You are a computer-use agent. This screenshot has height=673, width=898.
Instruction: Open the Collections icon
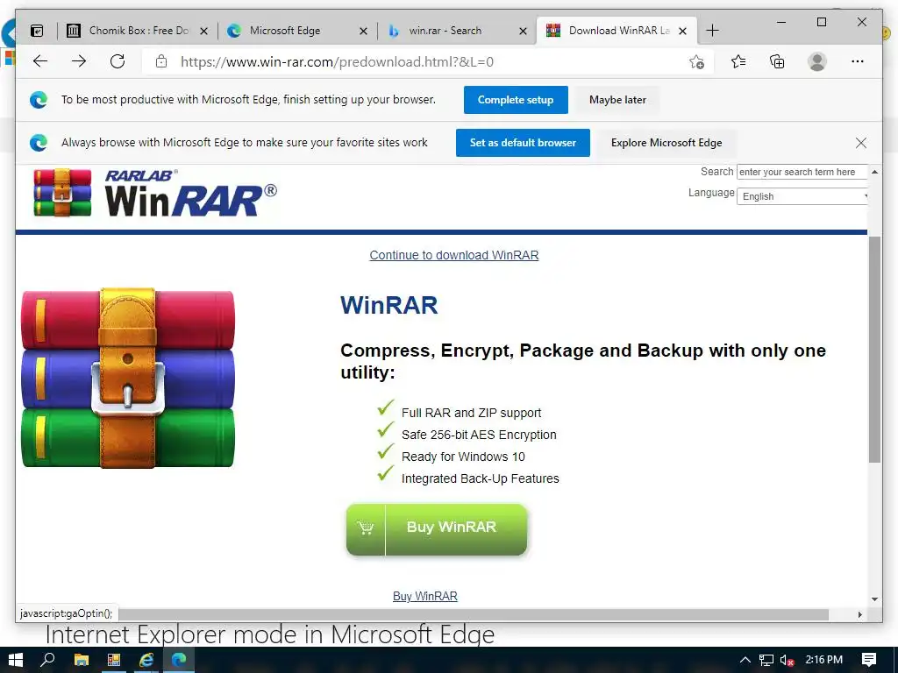pyautogui.click(x=777, y=61)
